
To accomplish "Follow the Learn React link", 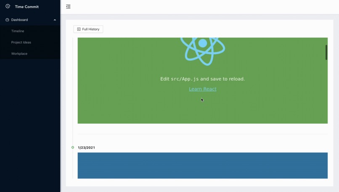I will [x=203, y=89].
